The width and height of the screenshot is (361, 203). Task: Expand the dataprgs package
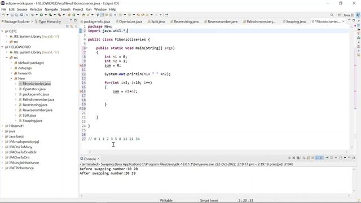pos(11,68)
